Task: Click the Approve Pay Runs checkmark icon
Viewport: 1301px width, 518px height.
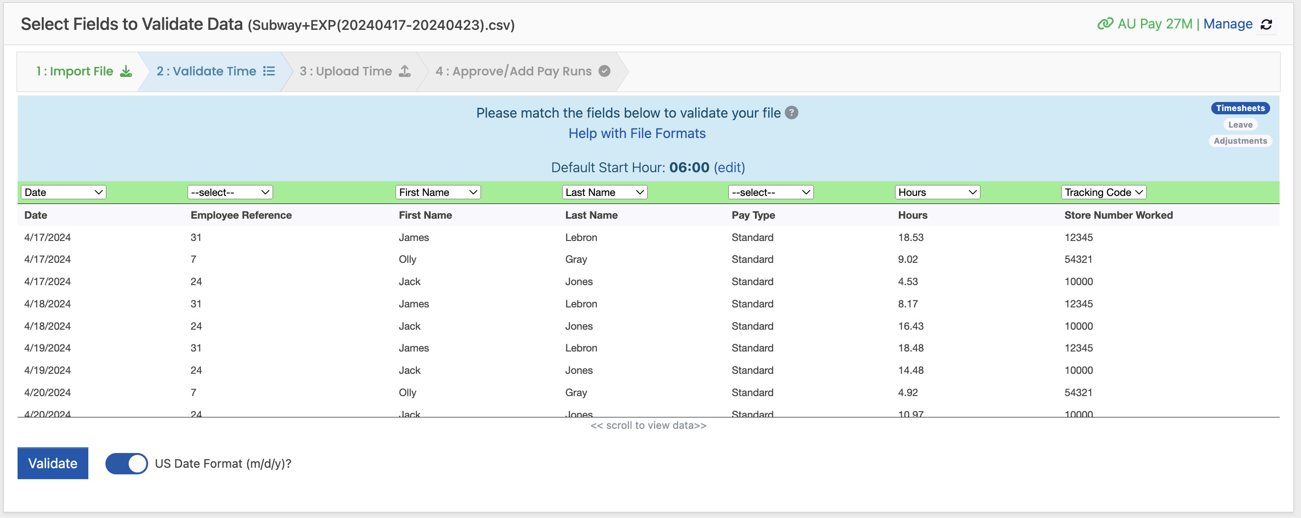Action: pos(604,72)
